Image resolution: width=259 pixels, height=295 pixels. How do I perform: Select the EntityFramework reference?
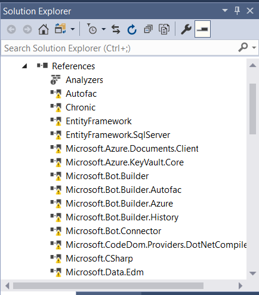98,121
